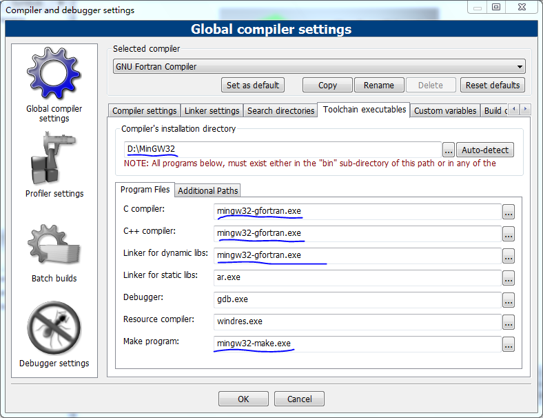
Task: Browse for Make program executable
Action: click(509, 344)
